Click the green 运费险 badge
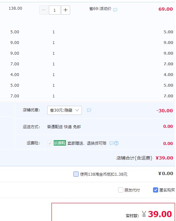This screenshot has height=221, width=176. 60,143
